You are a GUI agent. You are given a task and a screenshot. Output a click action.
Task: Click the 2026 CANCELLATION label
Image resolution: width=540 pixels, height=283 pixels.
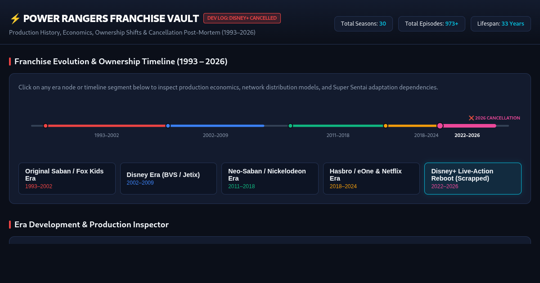[x=497, y=118]
